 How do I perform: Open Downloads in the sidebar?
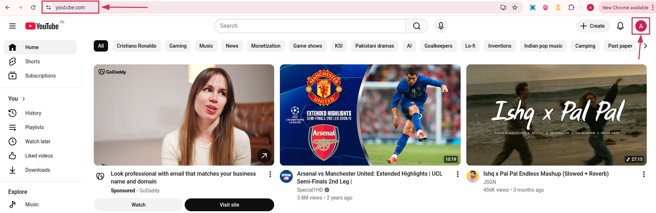coord(40,170)
